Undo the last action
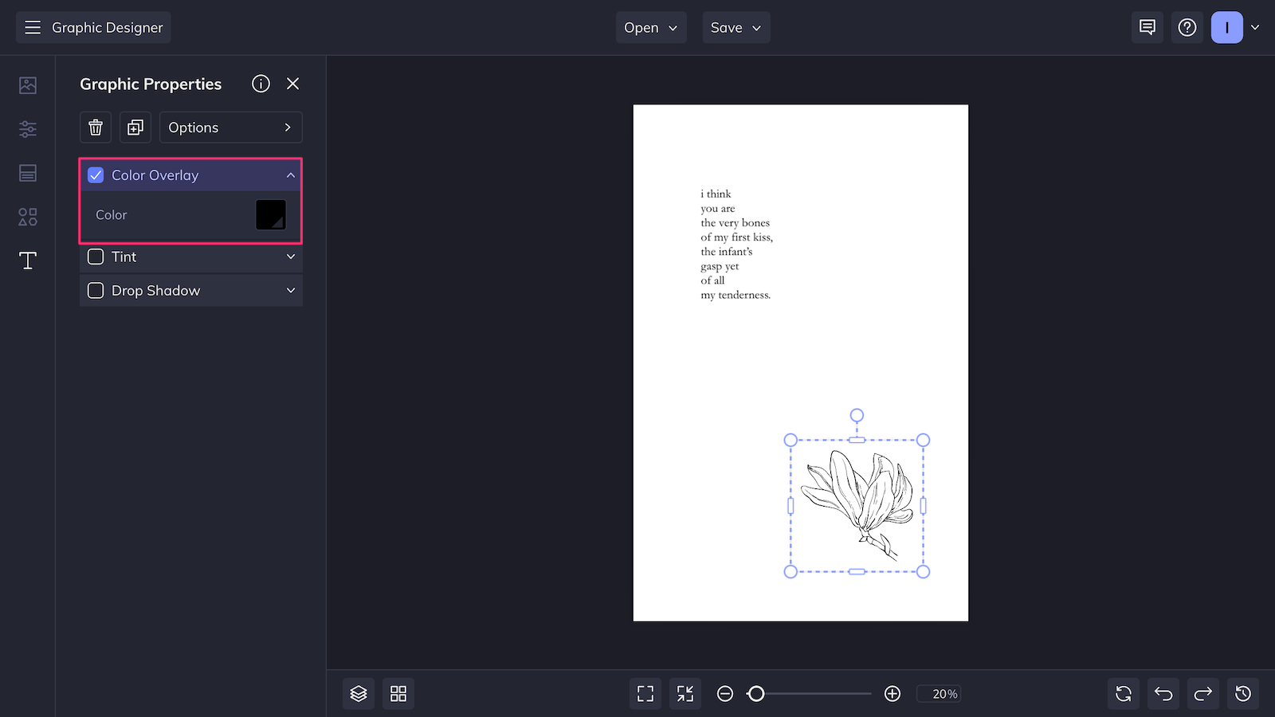 pyautogui.click(x=1163, y=693)
